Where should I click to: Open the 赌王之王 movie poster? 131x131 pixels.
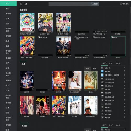[59, 81]
